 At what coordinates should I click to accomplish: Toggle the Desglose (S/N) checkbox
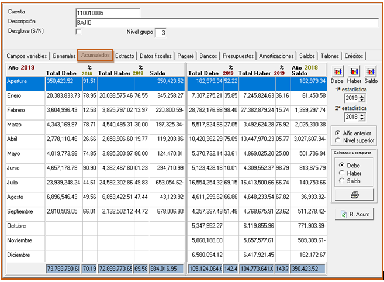coord(79,32)
